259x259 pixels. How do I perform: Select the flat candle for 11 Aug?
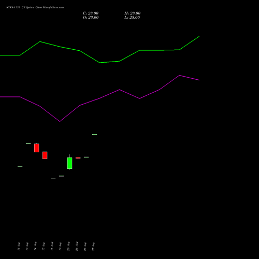(20, 166)
